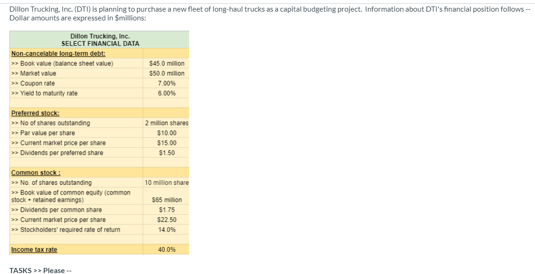The width and height of the screenshot is (535, 274).
Task: Click the 7.00% coupon rate value
Action: tap(166, 84)
